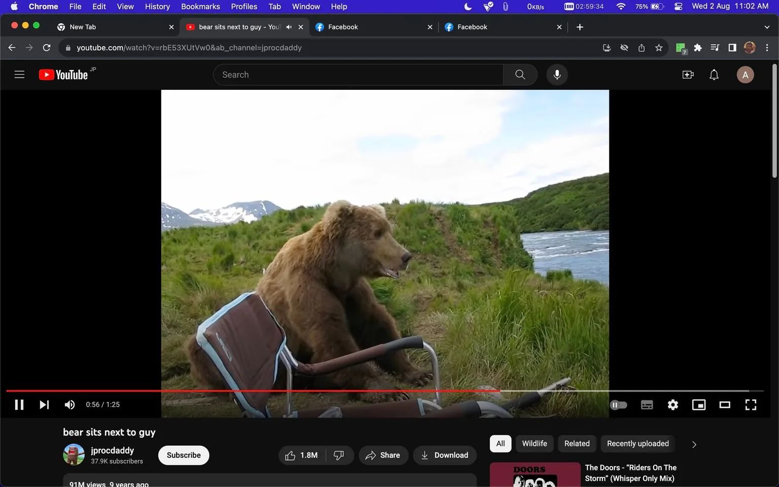
Task: Open the Bookmarks menu in the menu bar
Action: (200, 6)
